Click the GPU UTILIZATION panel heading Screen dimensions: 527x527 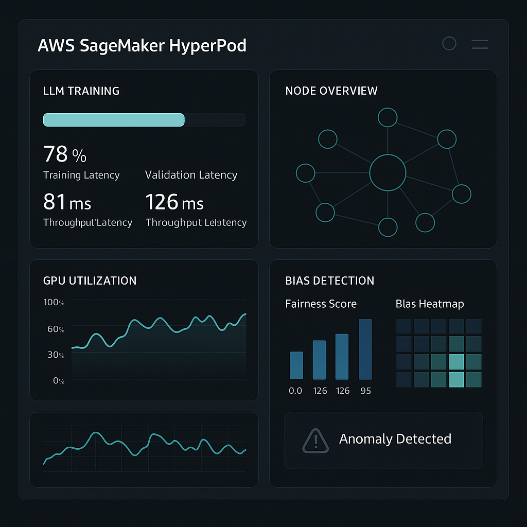point(90,280)
